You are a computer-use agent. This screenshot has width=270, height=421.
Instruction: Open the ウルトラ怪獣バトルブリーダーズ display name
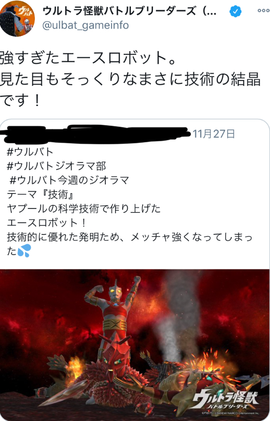point(129,11)
